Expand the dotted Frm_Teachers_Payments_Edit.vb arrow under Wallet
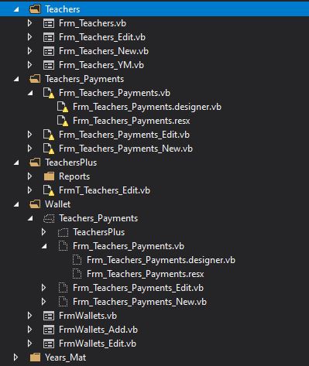309x366 pixels. coord(43,288)
